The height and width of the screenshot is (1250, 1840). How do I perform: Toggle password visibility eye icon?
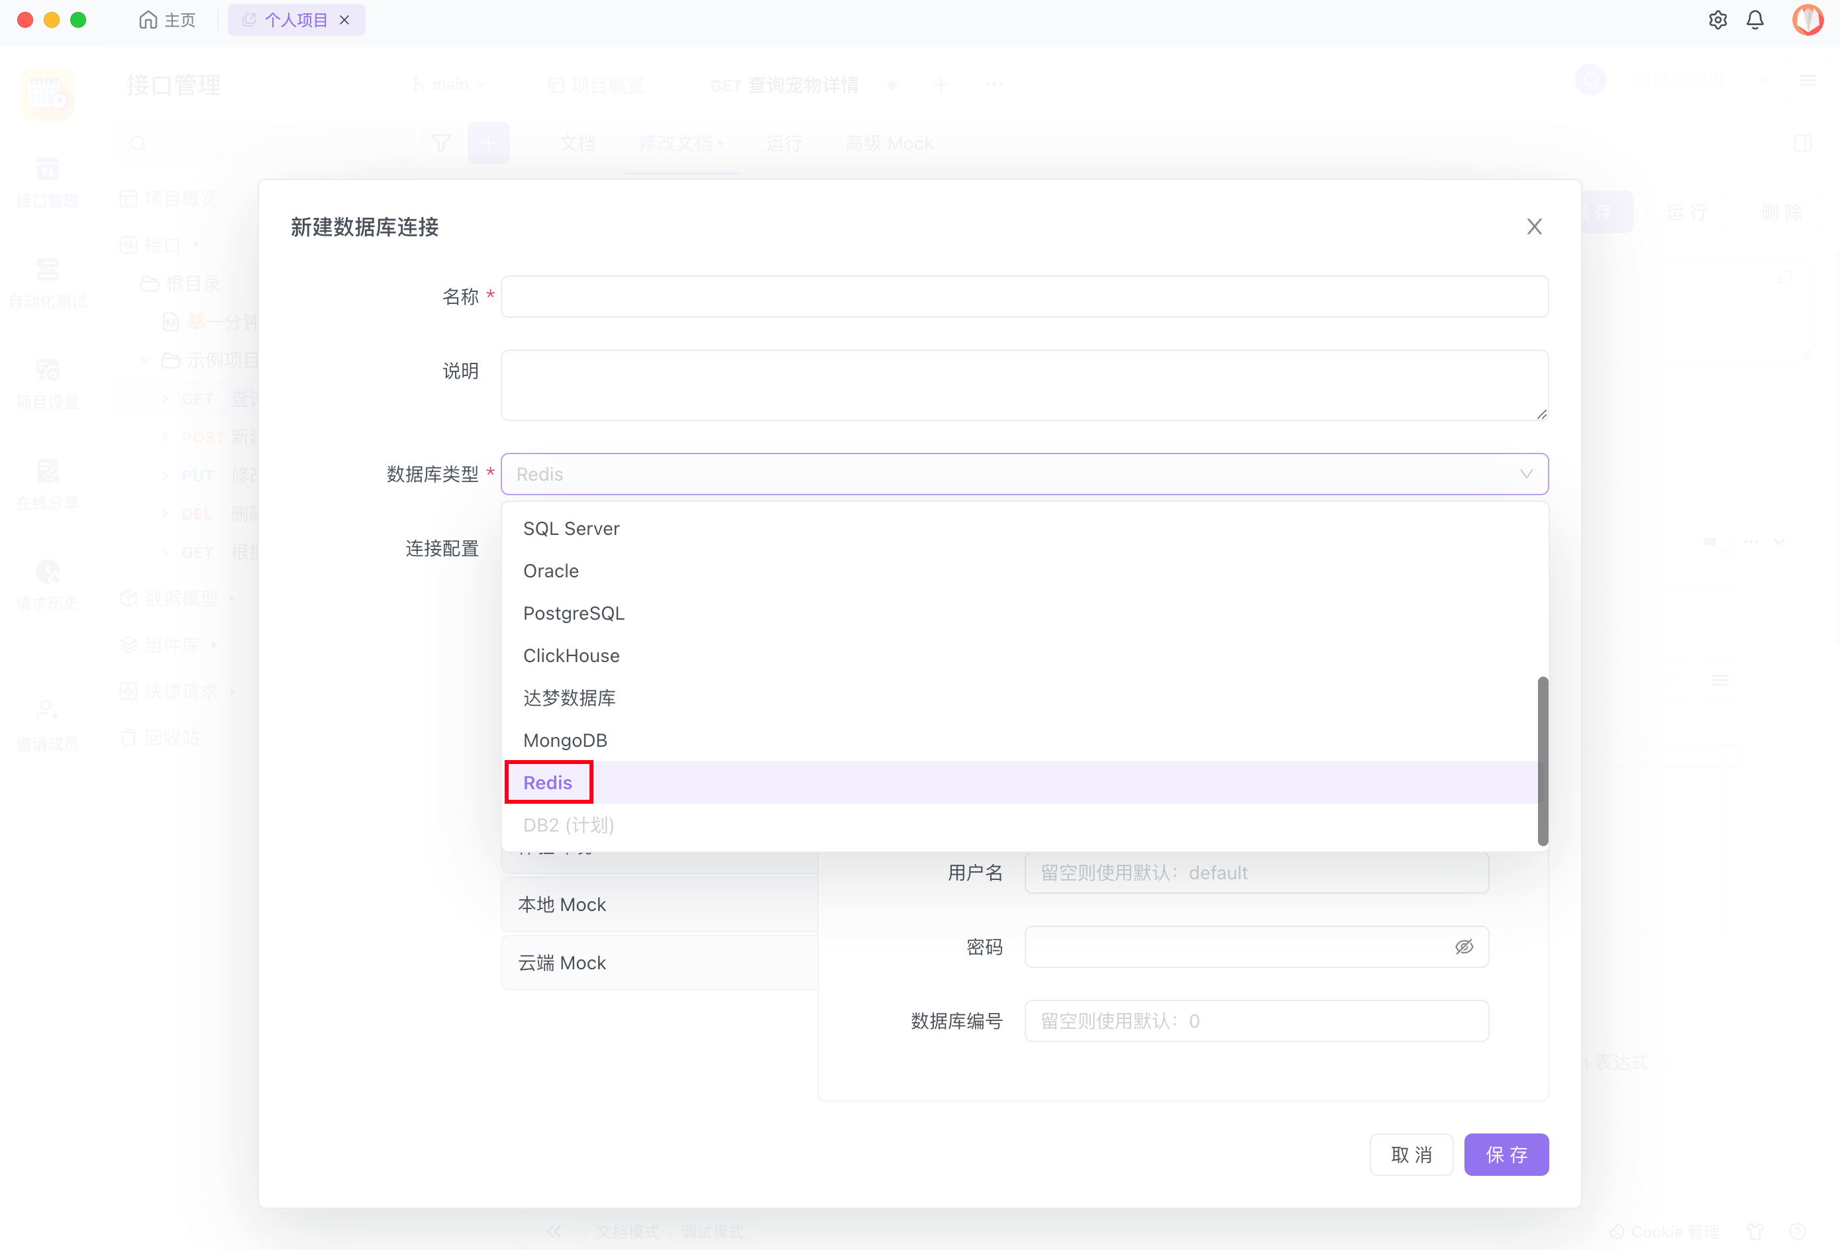click(x=1463, y=947)
